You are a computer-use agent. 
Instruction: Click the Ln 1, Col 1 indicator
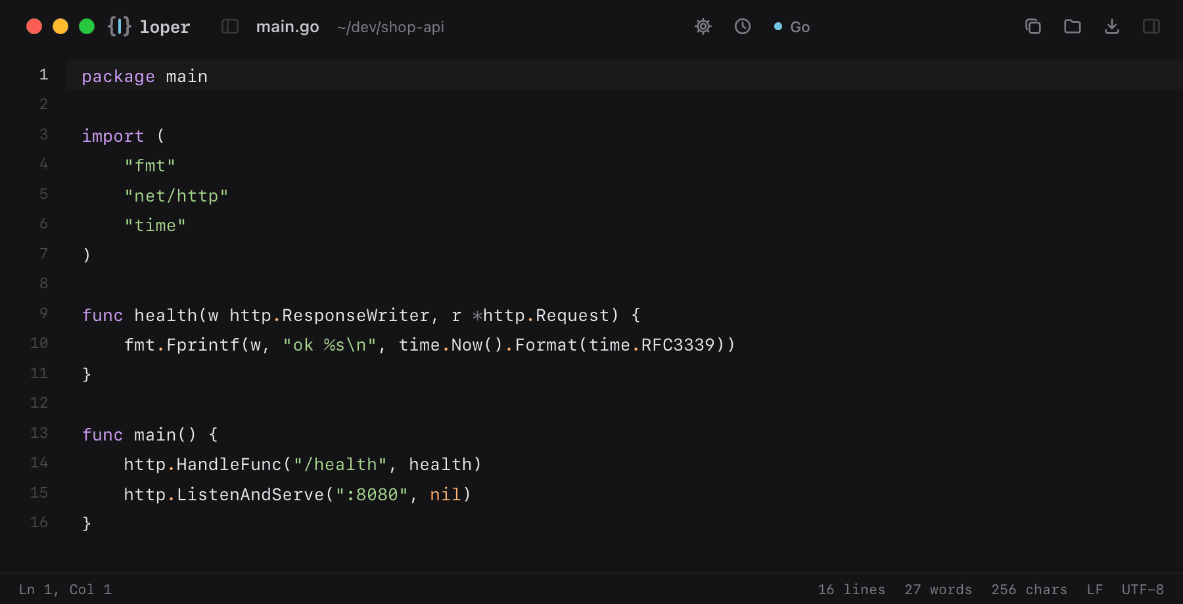tap(65, 590)
